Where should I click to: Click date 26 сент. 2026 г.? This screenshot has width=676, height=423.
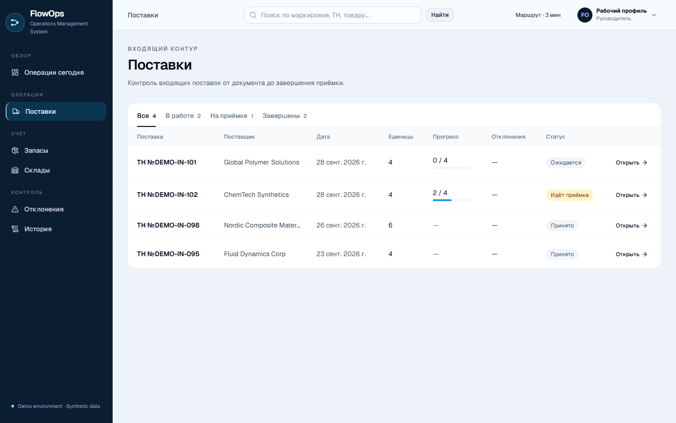[x=341, y=225]
